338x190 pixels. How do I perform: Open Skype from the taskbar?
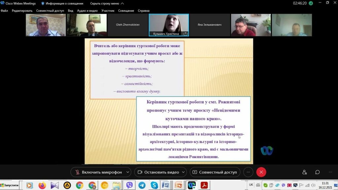(154, 185)
